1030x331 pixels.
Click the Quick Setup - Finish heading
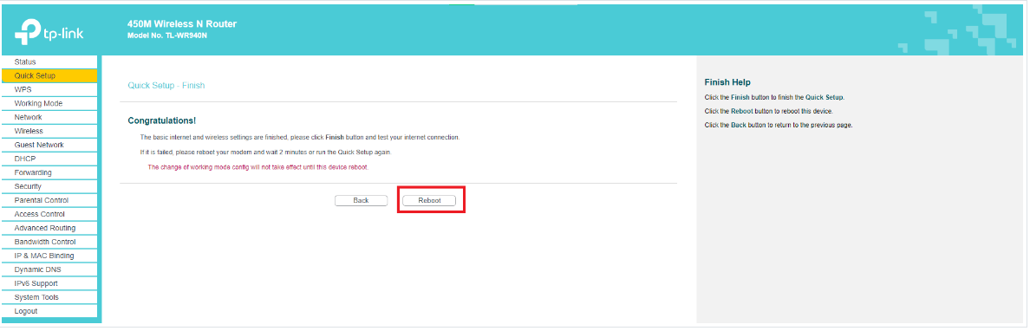tap(166, 86)
